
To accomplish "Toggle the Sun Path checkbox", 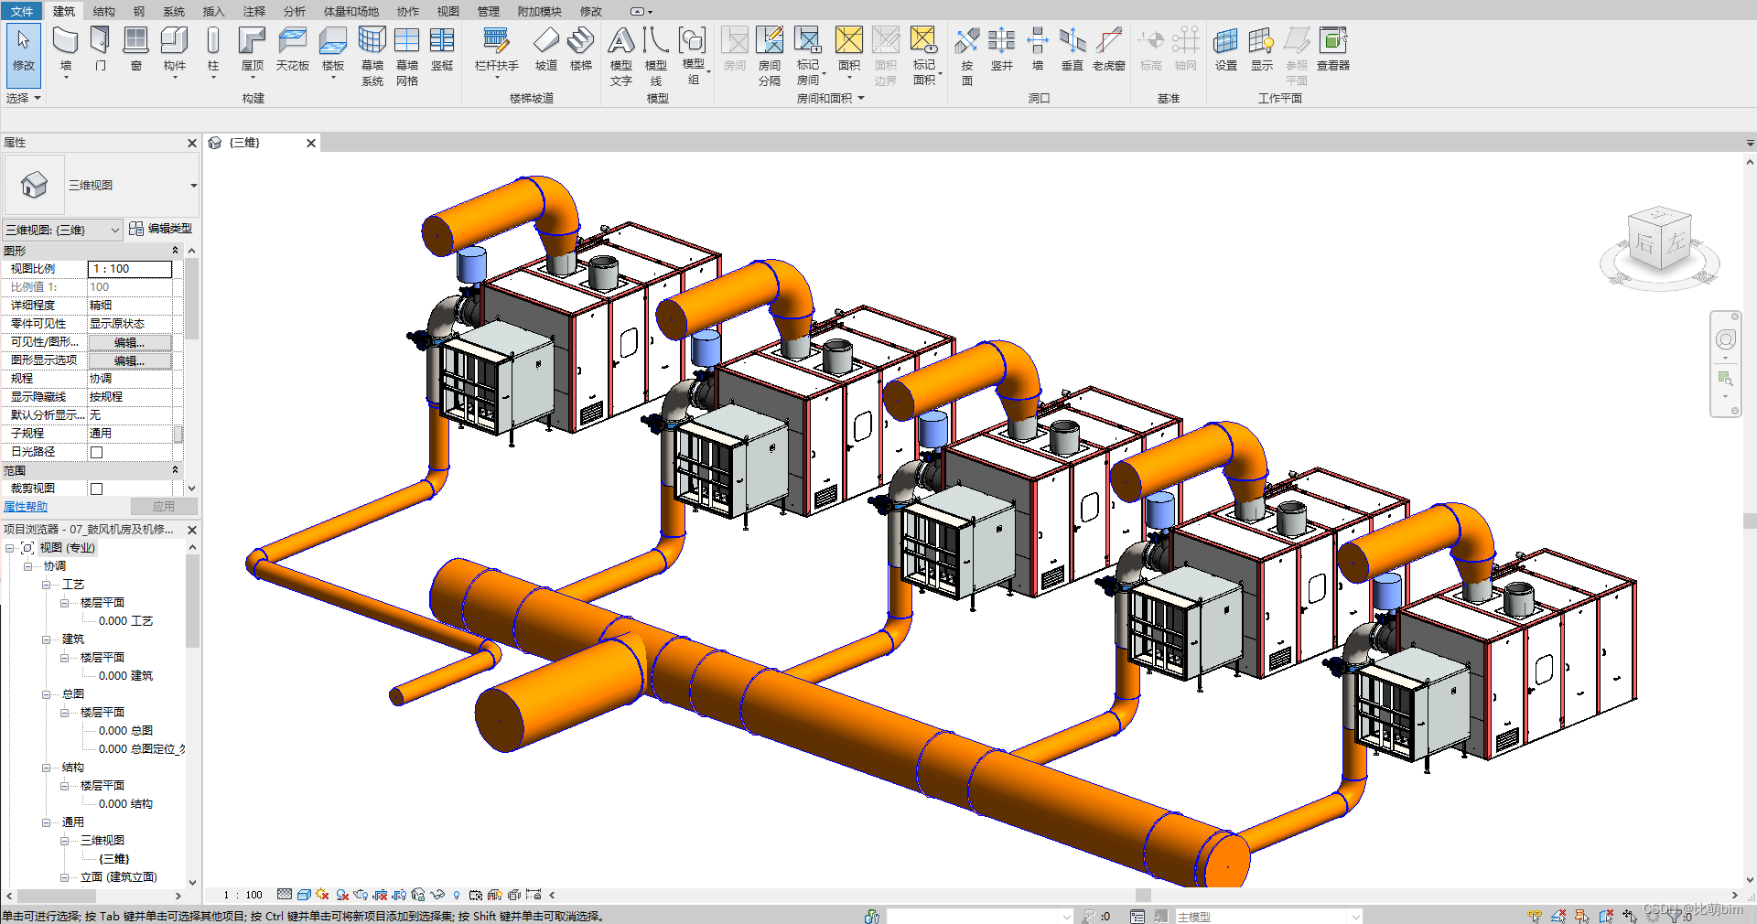I will coord(97,452).
